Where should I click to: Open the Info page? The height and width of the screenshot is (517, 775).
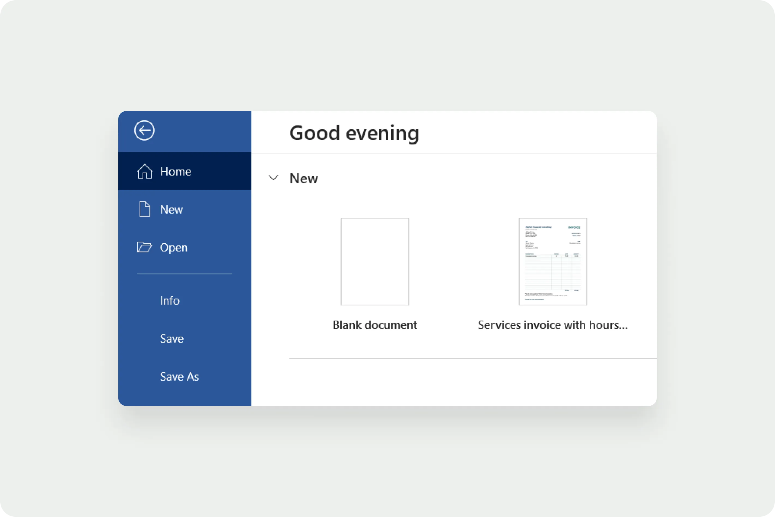point(170,301)
